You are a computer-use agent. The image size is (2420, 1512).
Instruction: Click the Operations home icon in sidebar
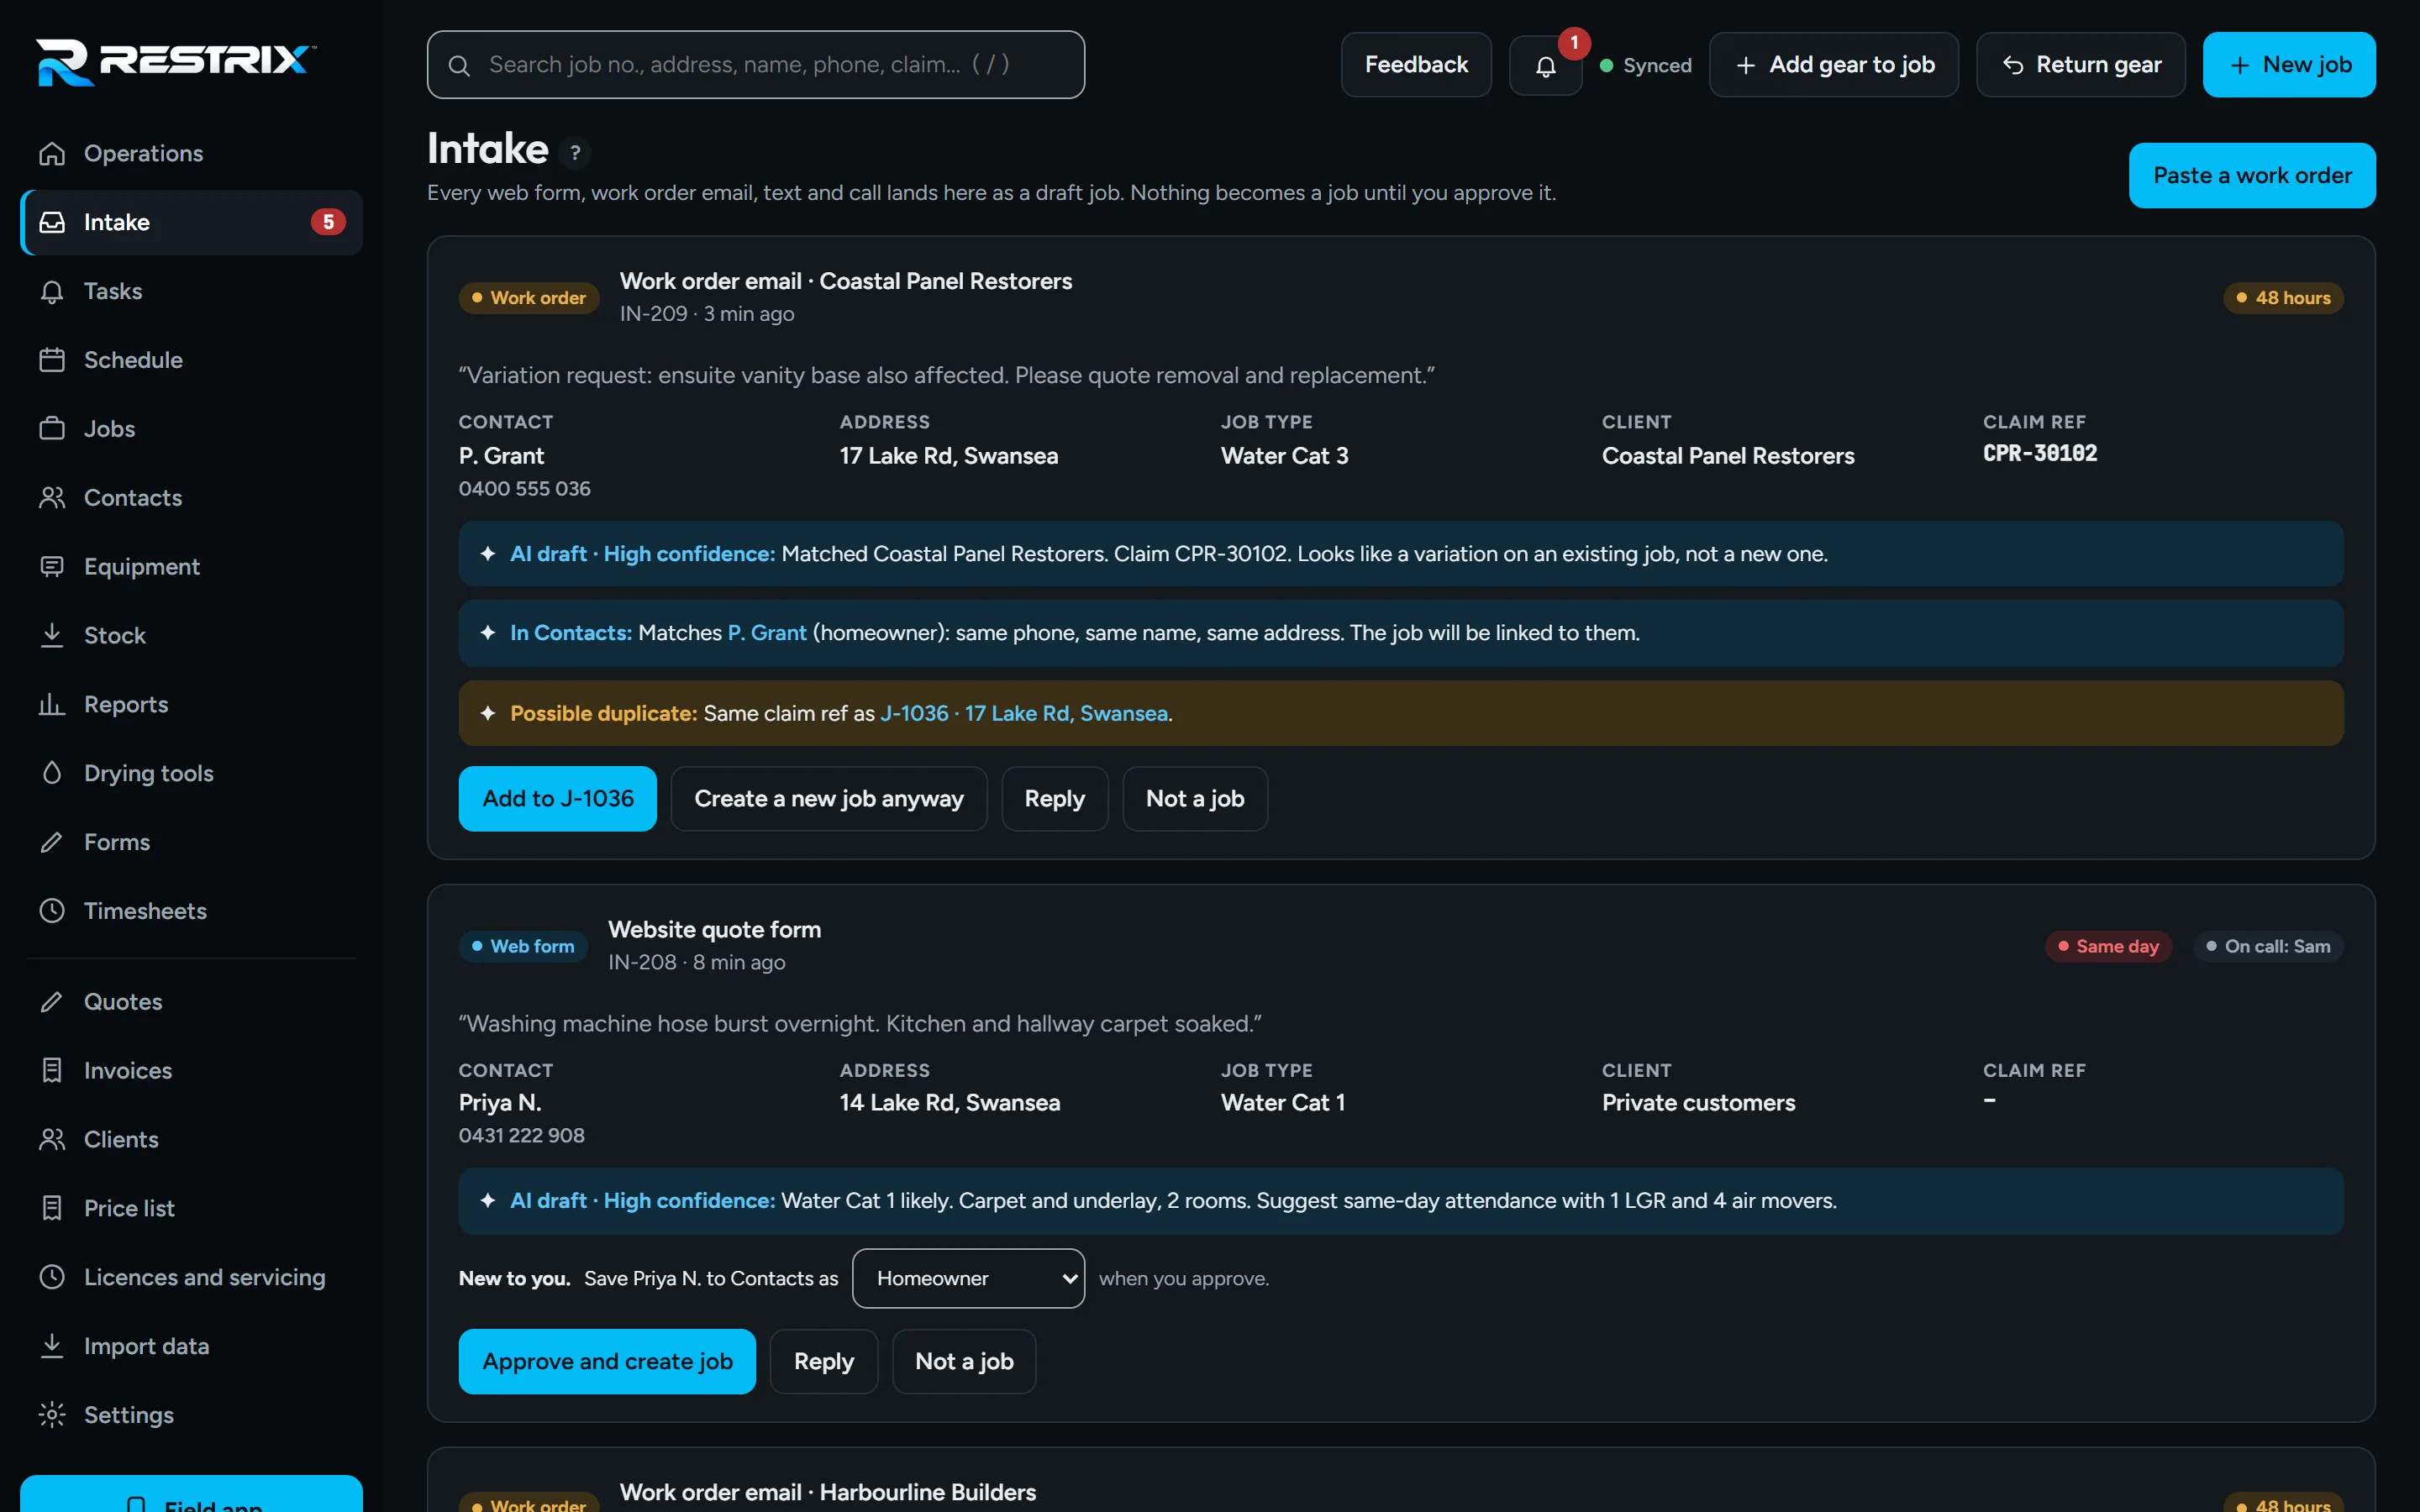(52, 153)
